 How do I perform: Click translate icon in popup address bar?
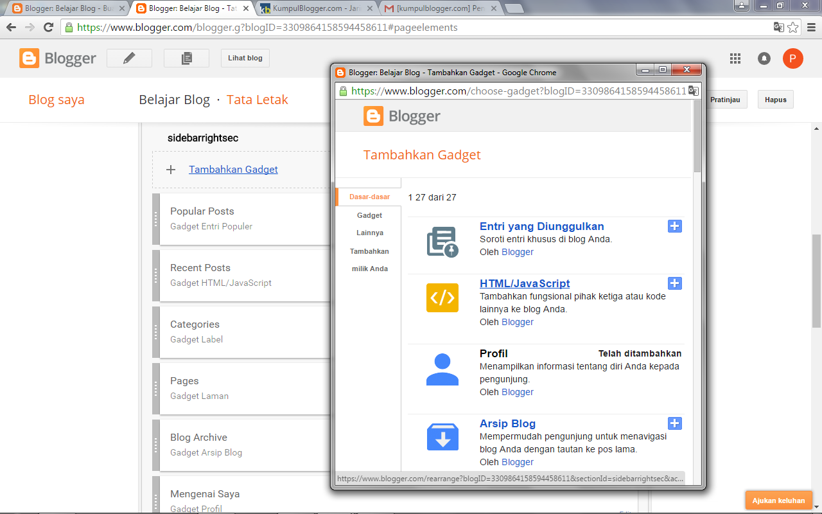[693, 91]
